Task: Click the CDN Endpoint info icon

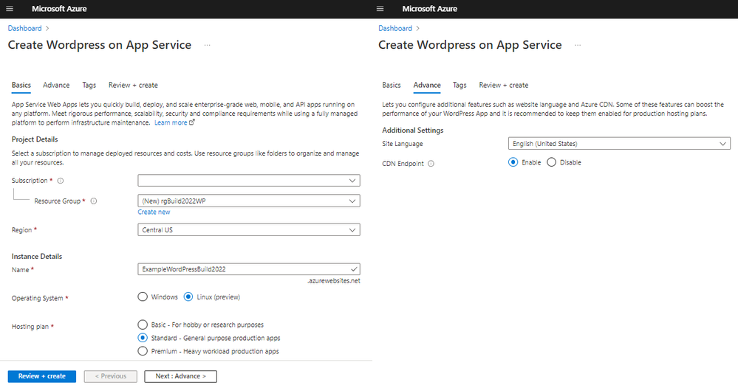Action: click(431, 164)
